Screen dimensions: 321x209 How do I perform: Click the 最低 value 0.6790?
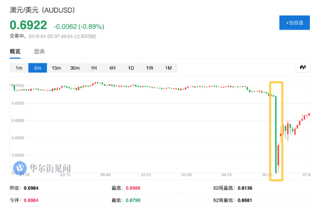pyautogui.click(x=134, y=199)
